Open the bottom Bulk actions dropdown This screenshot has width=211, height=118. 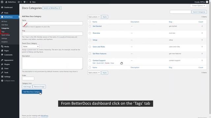point(94,73)
